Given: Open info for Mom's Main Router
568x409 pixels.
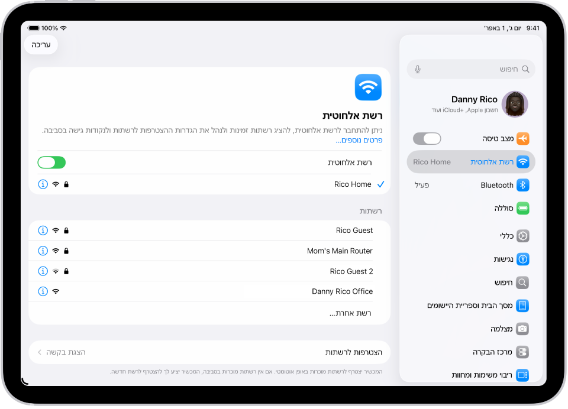Looking at the screenshot, I should click(43, 251).
